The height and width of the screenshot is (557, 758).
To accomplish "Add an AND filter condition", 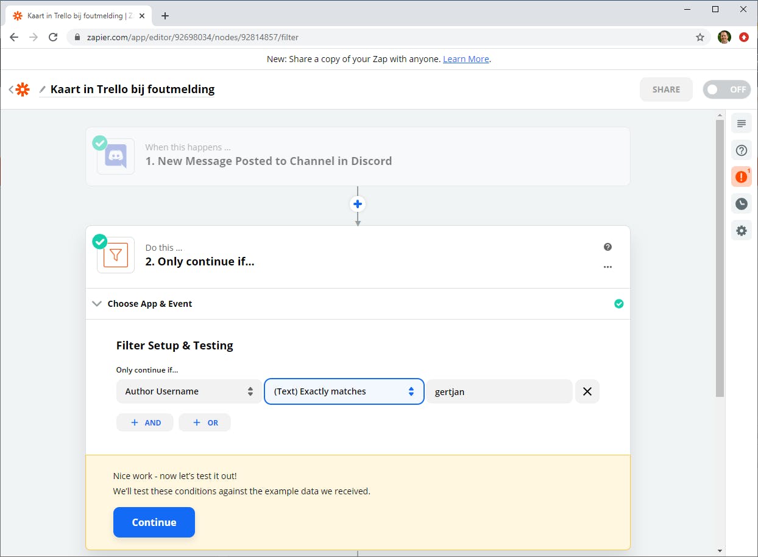I will [x=145, y=422].
